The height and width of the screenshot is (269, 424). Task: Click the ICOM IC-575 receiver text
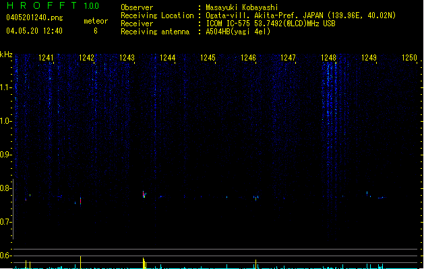coord(270,24)
